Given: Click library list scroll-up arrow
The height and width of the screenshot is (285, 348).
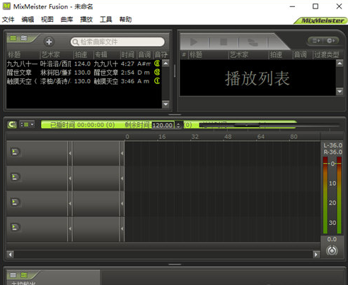Looking at the screenshot, I should coord(166,63).
